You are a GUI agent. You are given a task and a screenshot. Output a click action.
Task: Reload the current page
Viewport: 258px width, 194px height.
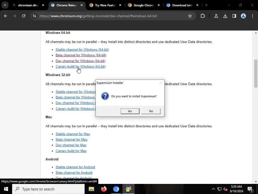pyautogui.click(x=24, y=16)
